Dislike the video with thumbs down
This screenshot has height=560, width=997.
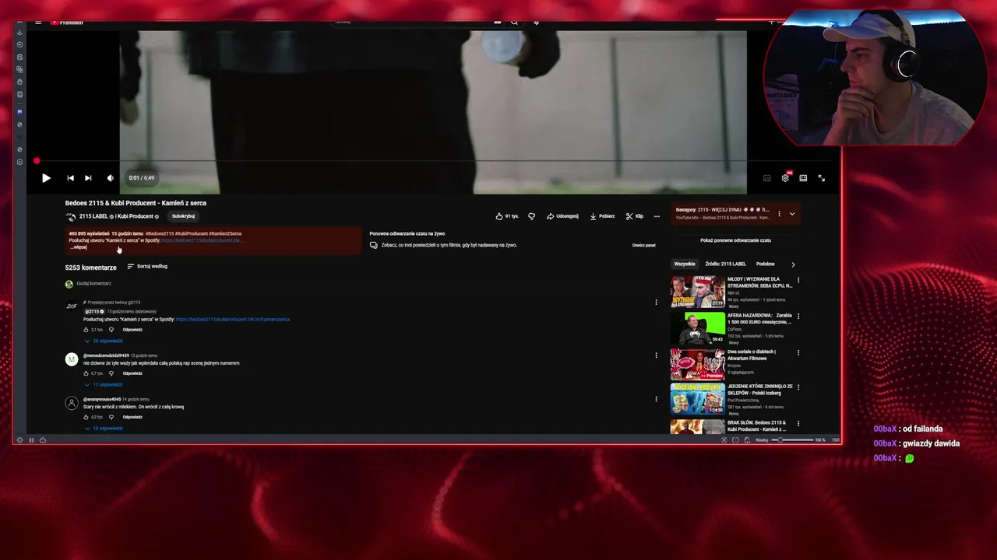[532, 216]
